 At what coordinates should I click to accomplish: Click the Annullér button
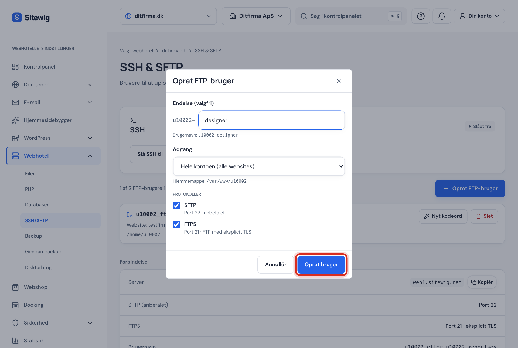click(275, 265)
